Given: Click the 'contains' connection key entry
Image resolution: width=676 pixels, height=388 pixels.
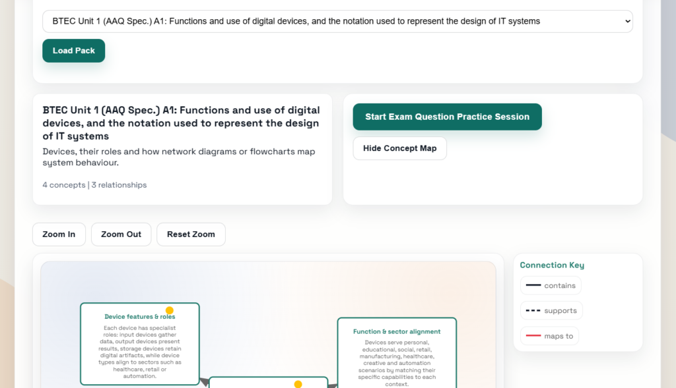Looking at the screenshot, I should 551,286.
